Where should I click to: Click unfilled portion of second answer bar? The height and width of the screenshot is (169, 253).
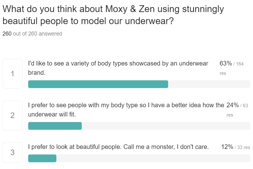[166, 126]
